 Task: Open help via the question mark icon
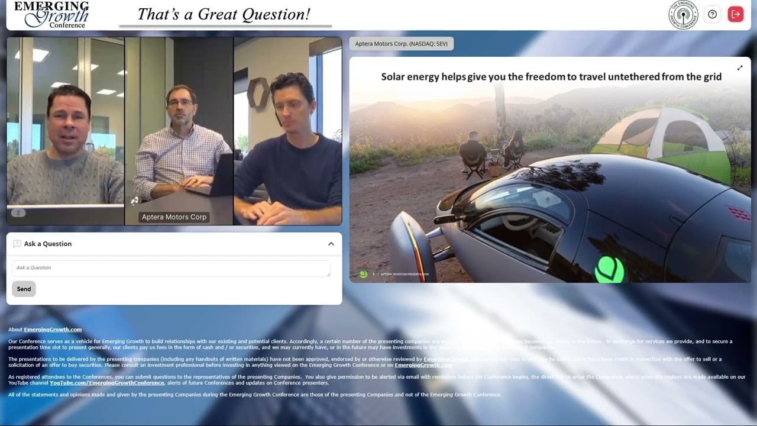point(713,14)
